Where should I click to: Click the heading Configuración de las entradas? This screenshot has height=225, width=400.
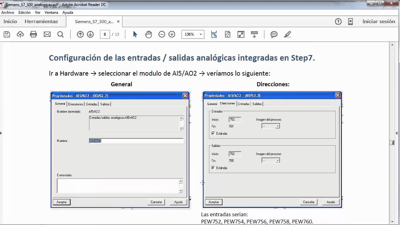click(182, 58)
